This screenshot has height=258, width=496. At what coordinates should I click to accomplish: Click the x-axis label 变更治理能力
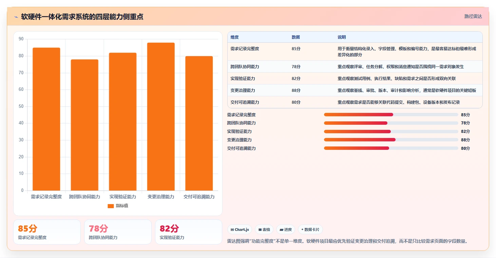click(161, 197)
